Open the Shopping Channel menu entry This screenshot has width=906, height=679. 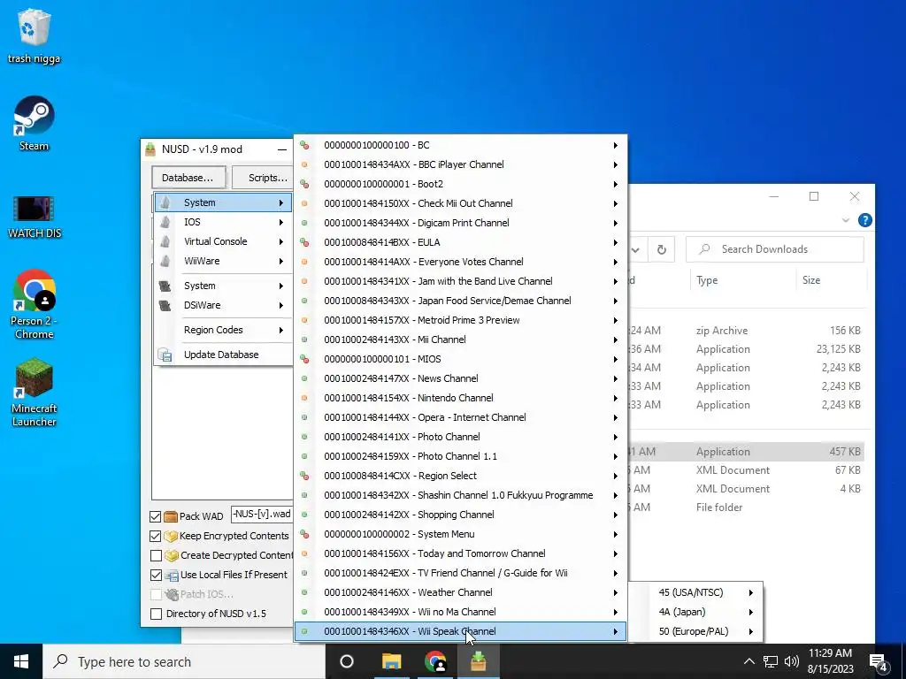point(460,515)
